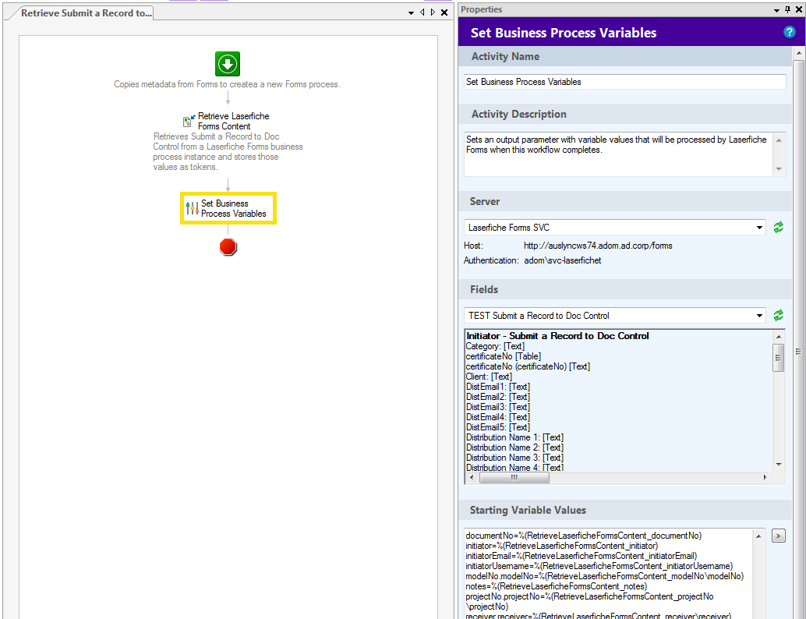The image size is (806, 619).
Task: Click the Properties pane splitter grip
Action: click(798, 352)
